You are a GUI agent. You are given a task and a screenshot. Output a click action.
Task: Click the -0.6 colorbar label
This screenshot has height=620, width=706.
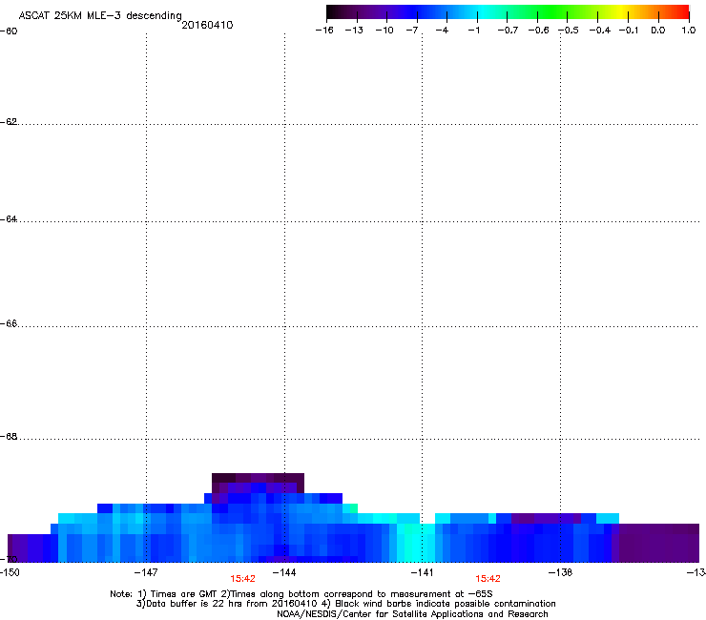click(x=538, y=31)
